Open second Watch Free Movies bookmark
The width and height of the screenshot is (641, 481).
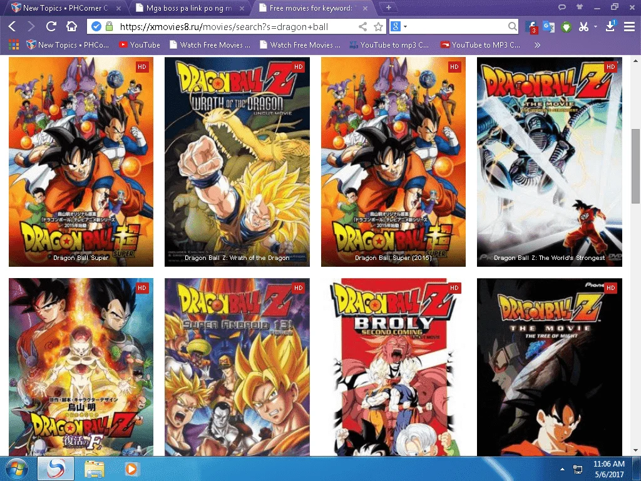pyautogui.click(x=300, y=44)
